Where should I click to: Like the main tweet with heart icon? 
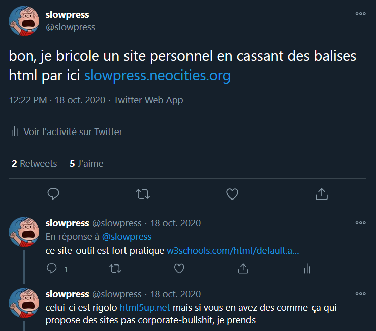coord(232,194)
